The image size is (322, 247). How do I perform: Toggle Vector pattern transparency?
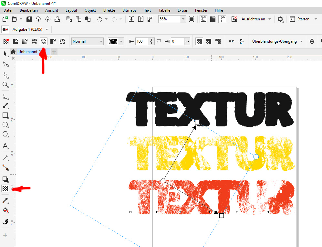pyautogui.click(x=34, y=41)
